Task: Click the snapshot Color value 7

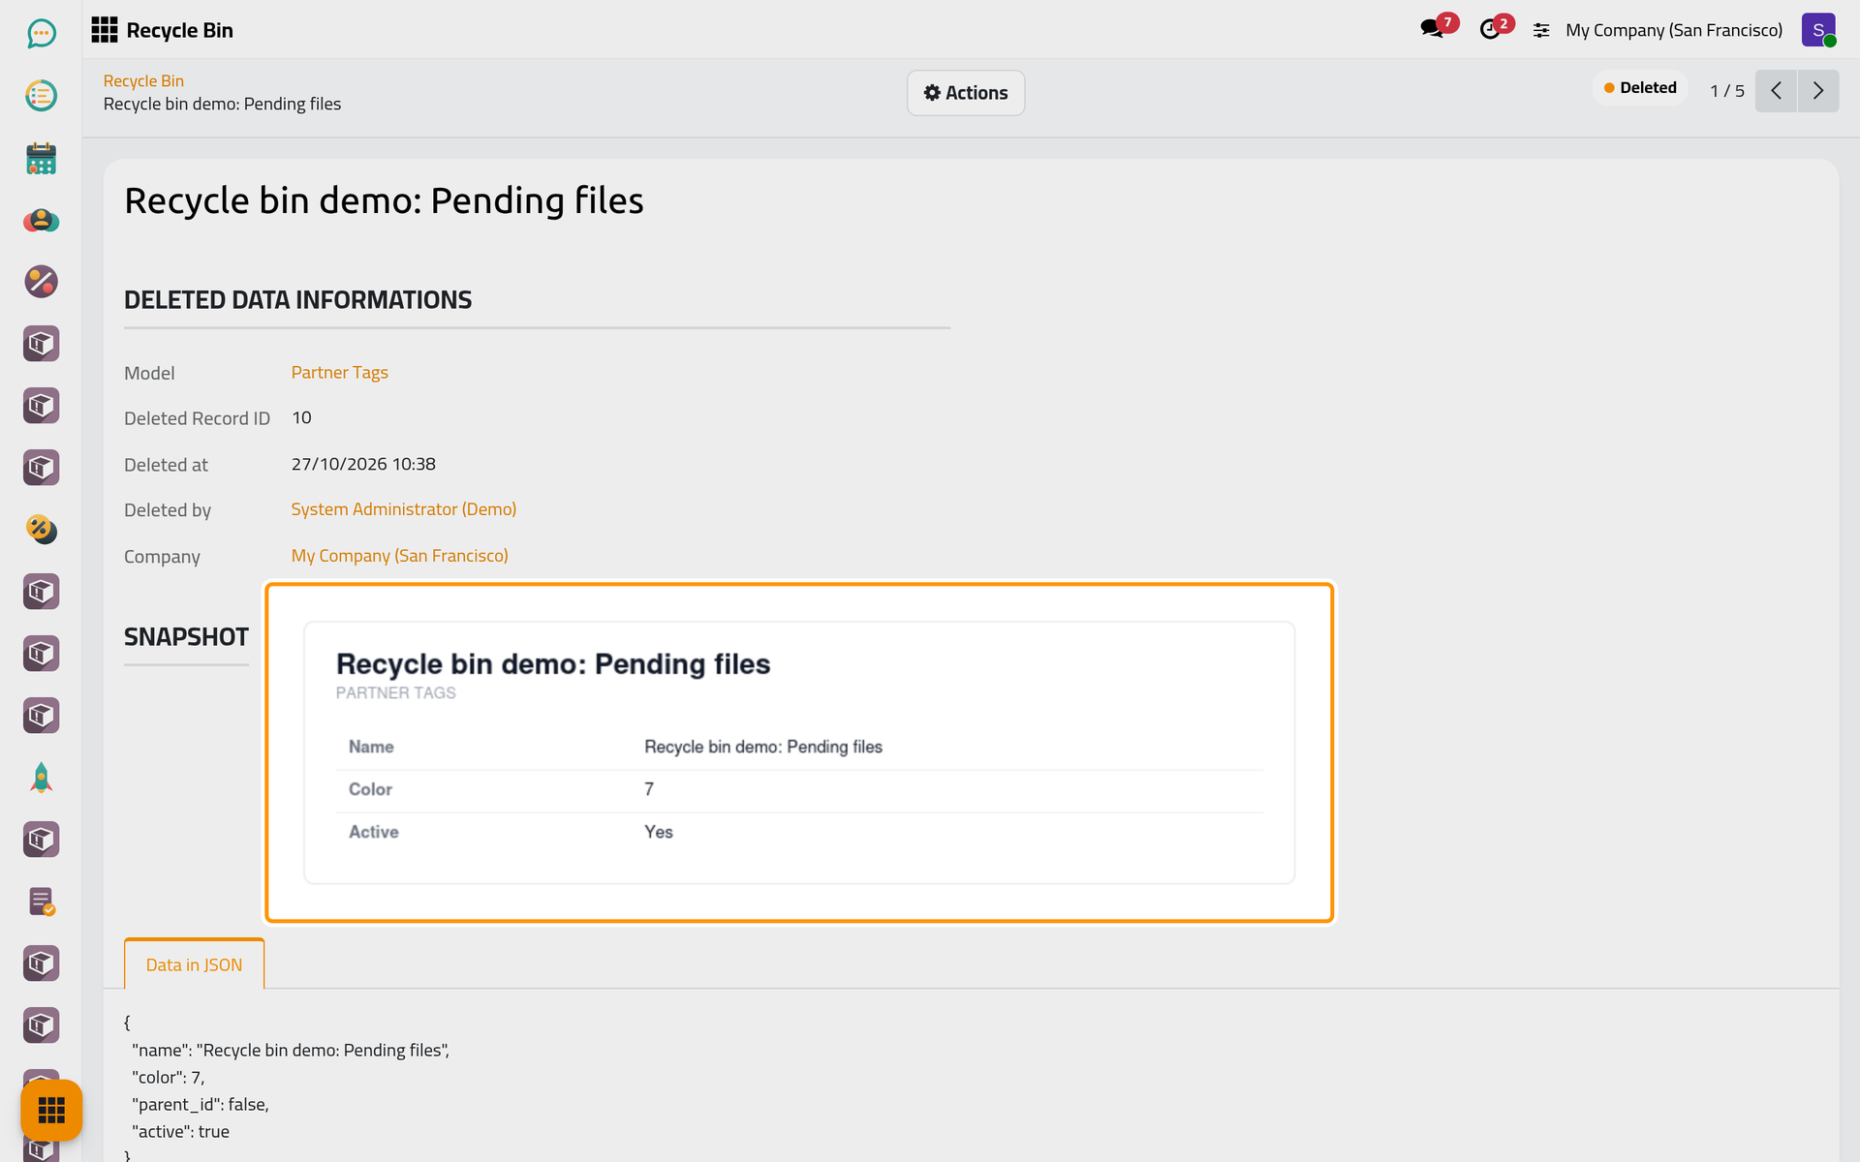Action: coord(649,789)
